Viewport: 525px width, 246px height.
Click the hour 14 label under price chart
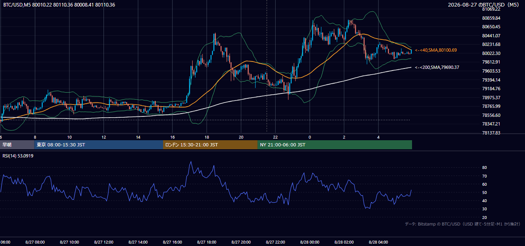tap(138, 137)
